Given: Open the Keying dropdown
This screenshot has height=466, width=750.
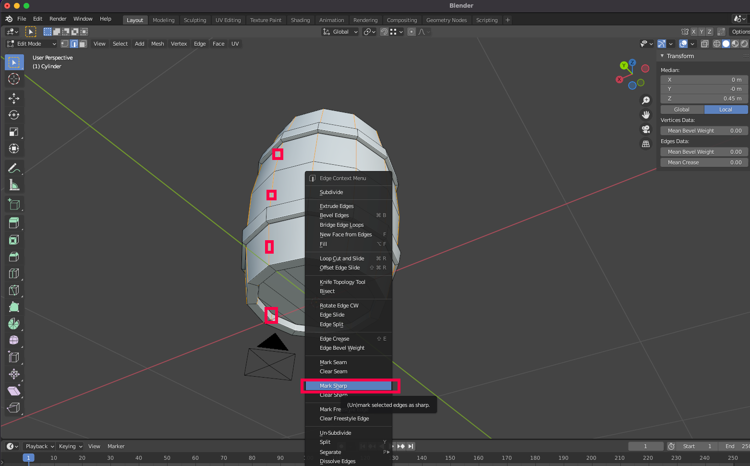Looking at the screenshot, I should 70,446.
